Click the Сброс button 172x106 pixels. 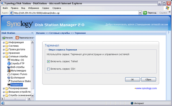[148, 79]
